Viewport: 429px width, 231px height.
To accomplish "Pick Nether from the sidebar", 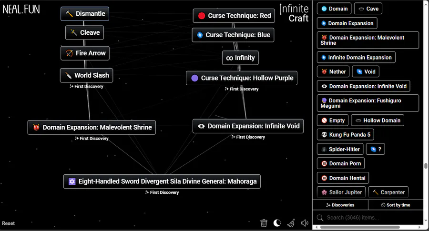I will (333, 71).
